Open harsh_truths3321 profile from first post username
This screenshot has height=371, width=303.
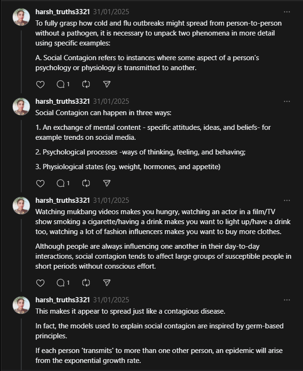click(x=62, y=12)
